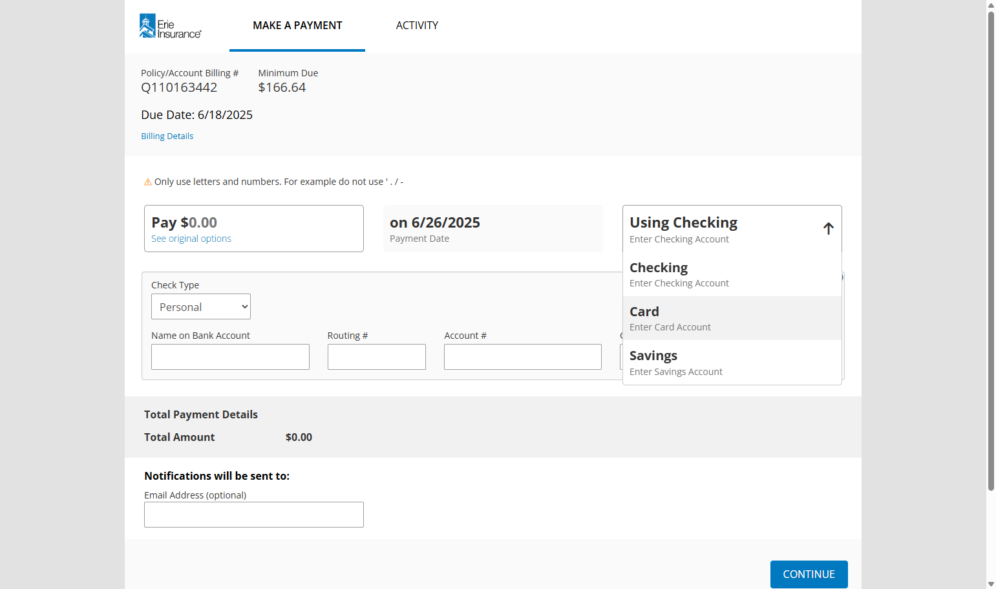
Task: Click the Total Amount $0.00 value
Action: (x=299, y=437)
